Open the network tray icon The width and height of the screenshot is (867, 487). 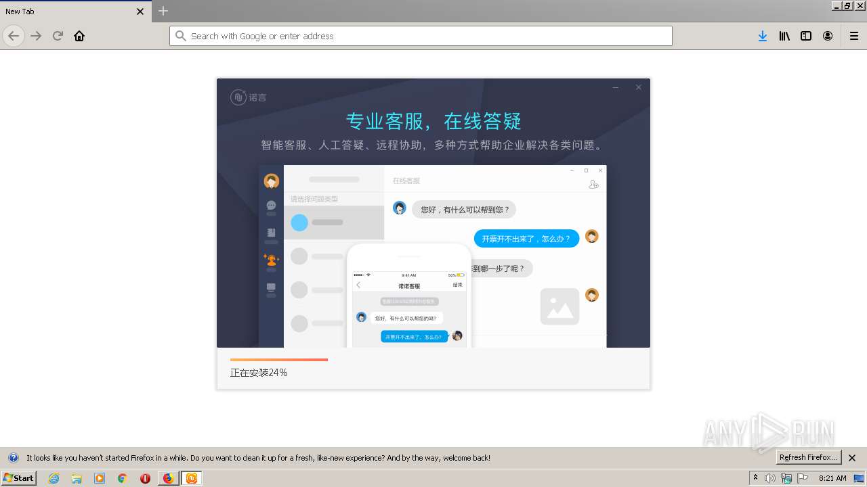pos(786,478)
